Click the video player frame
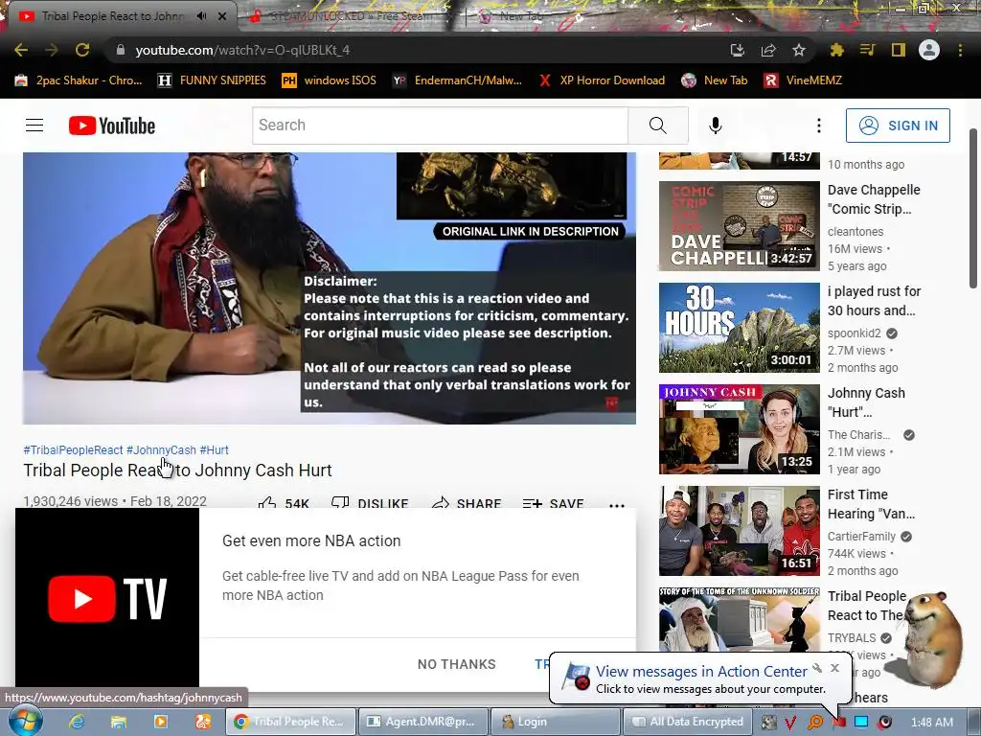981x736 pixels. [330, 288]
